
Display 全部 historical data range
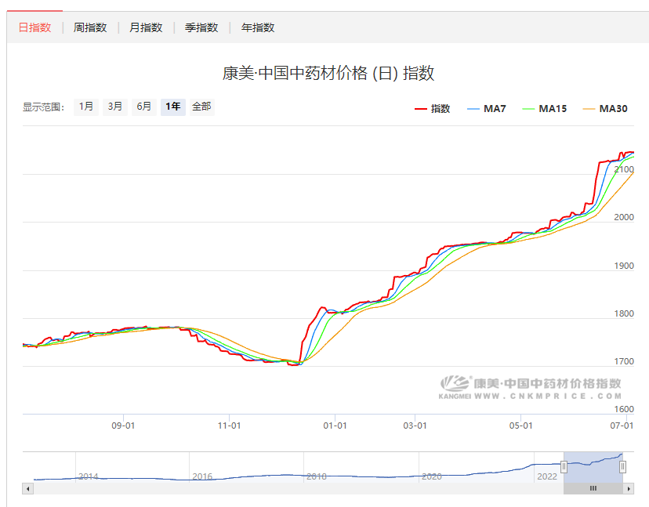(201, 107)
